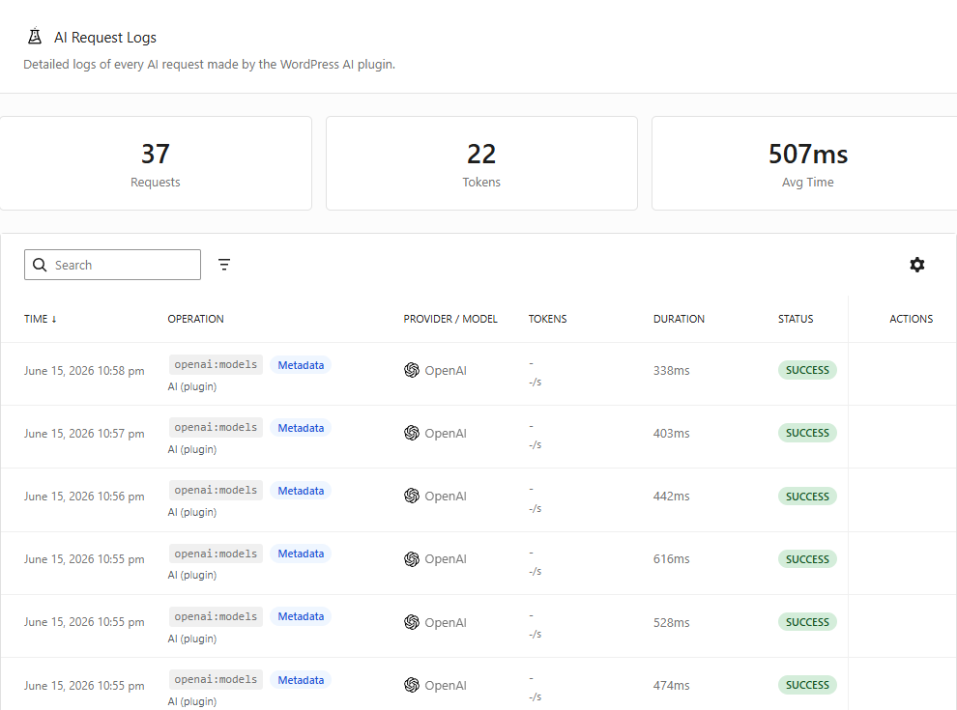Click the SUCCESS badge in the 474ms row
Viewport: 957px width, 710px height.
807,685
